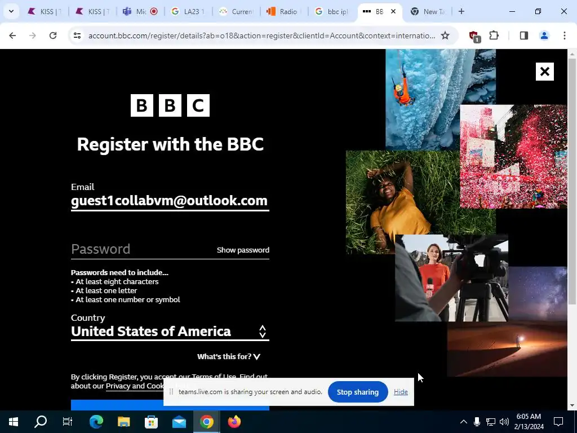Switch to the Current tab
This screenshot has width=577, height=433.
[236, 11]
